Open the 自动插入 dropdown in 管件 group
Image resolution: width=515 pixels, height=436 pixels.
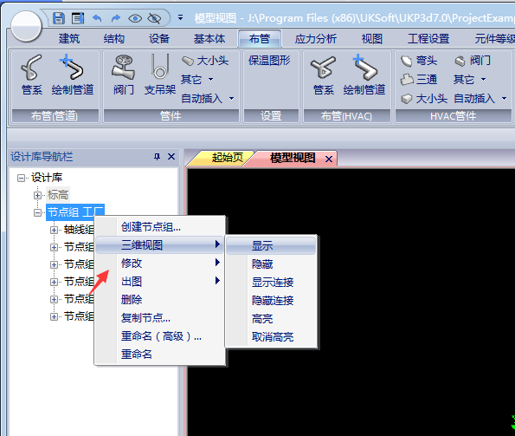click(208, 98)
